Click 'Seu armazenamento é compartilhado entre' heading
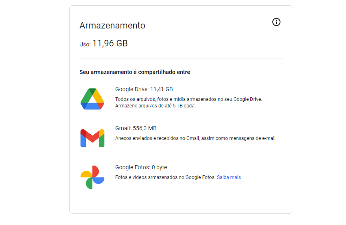 135,72
